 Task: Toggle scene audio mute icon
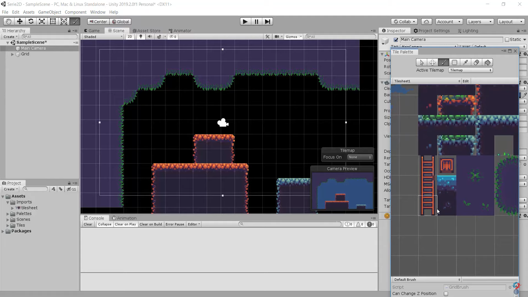pos(150,37)
